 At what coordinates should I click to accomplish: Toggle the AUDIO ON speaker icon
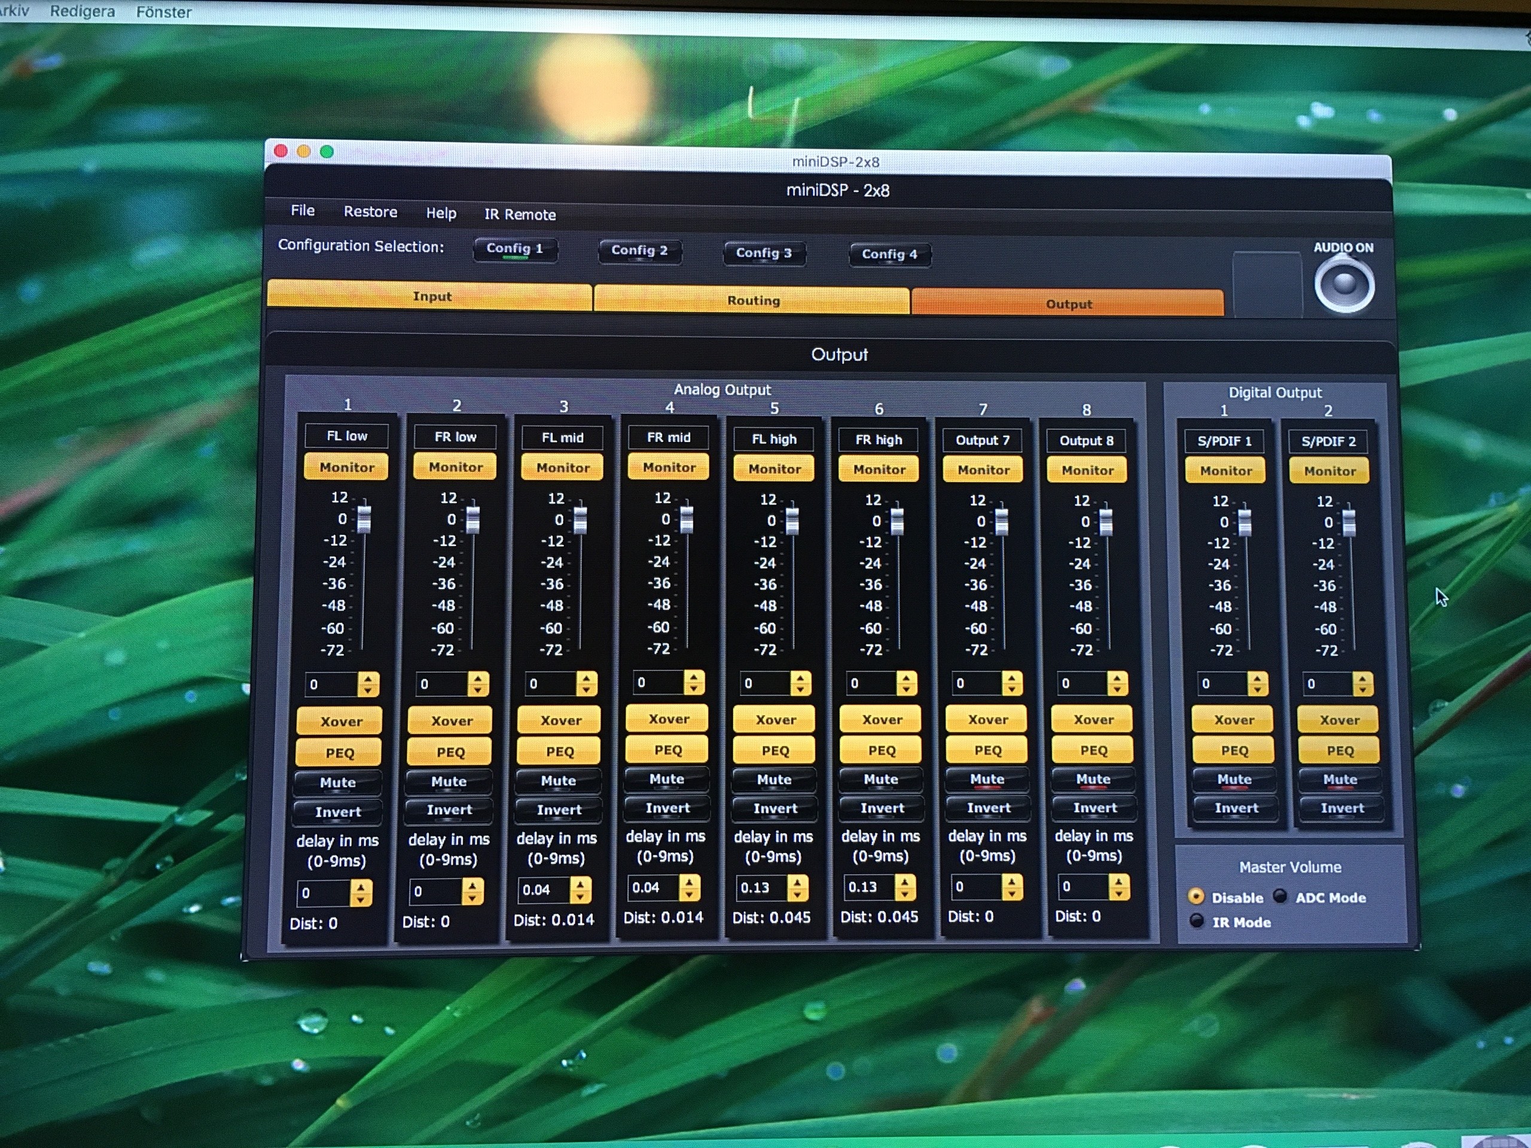[1344, 284]
